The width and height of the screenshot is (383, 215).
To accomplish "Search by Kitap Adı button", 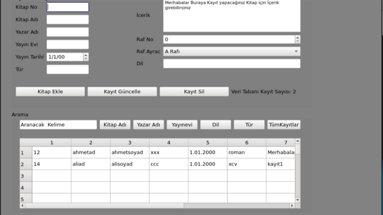I will click(115, 124).
